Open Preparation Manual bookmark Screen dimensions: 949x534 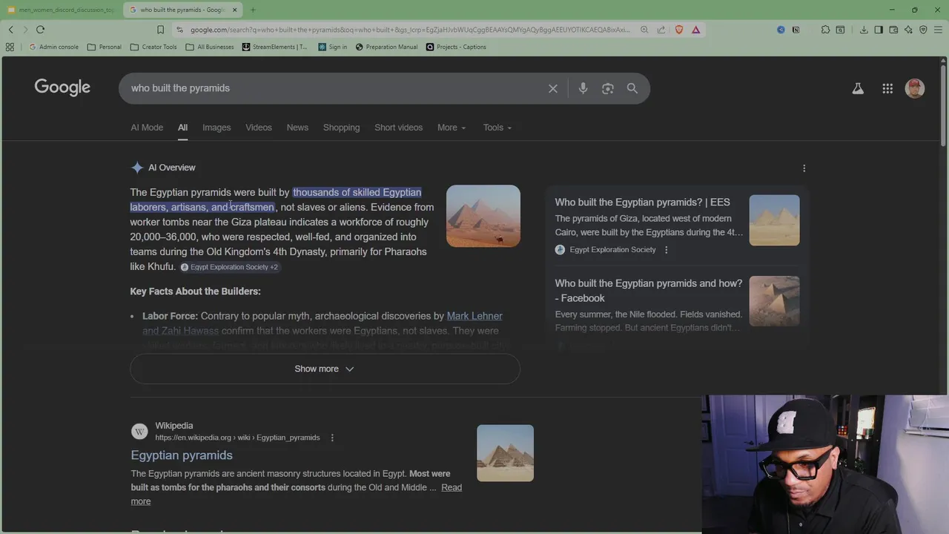pyautogui.click(x=386, y=47)
